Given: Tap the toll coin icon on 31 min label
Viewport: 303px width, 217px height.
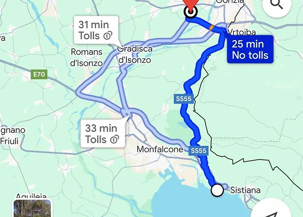Looking at the screenshot, I should pyautogui.click(x=108, y=36).
